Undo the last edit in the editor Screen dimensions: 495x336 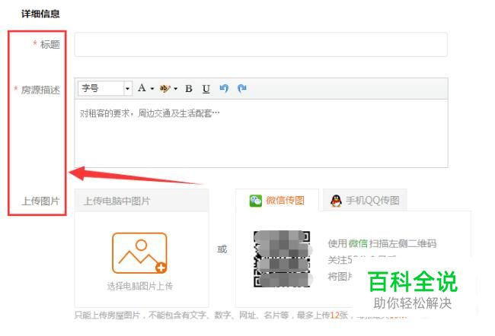point(224,88)
